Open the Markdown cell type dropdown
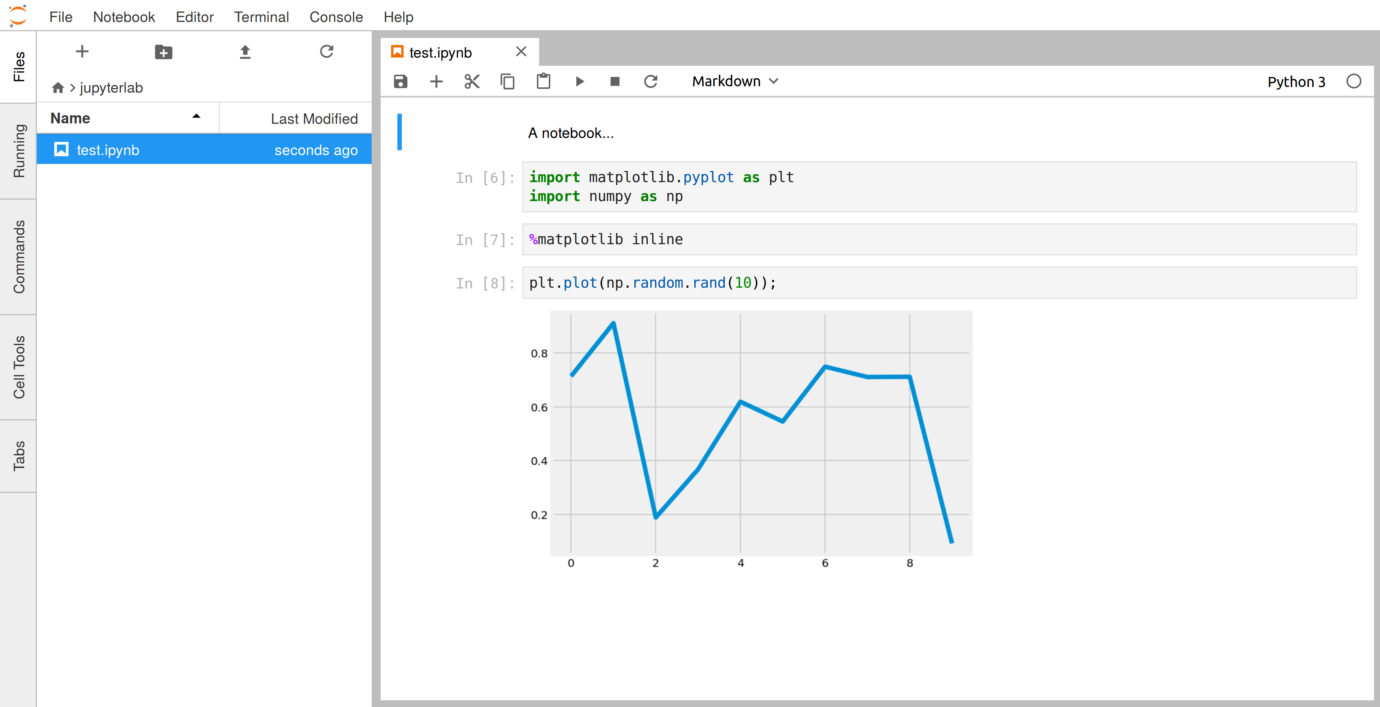The image size is (1380, 707). pyautogui.click(x=734, y=81)
